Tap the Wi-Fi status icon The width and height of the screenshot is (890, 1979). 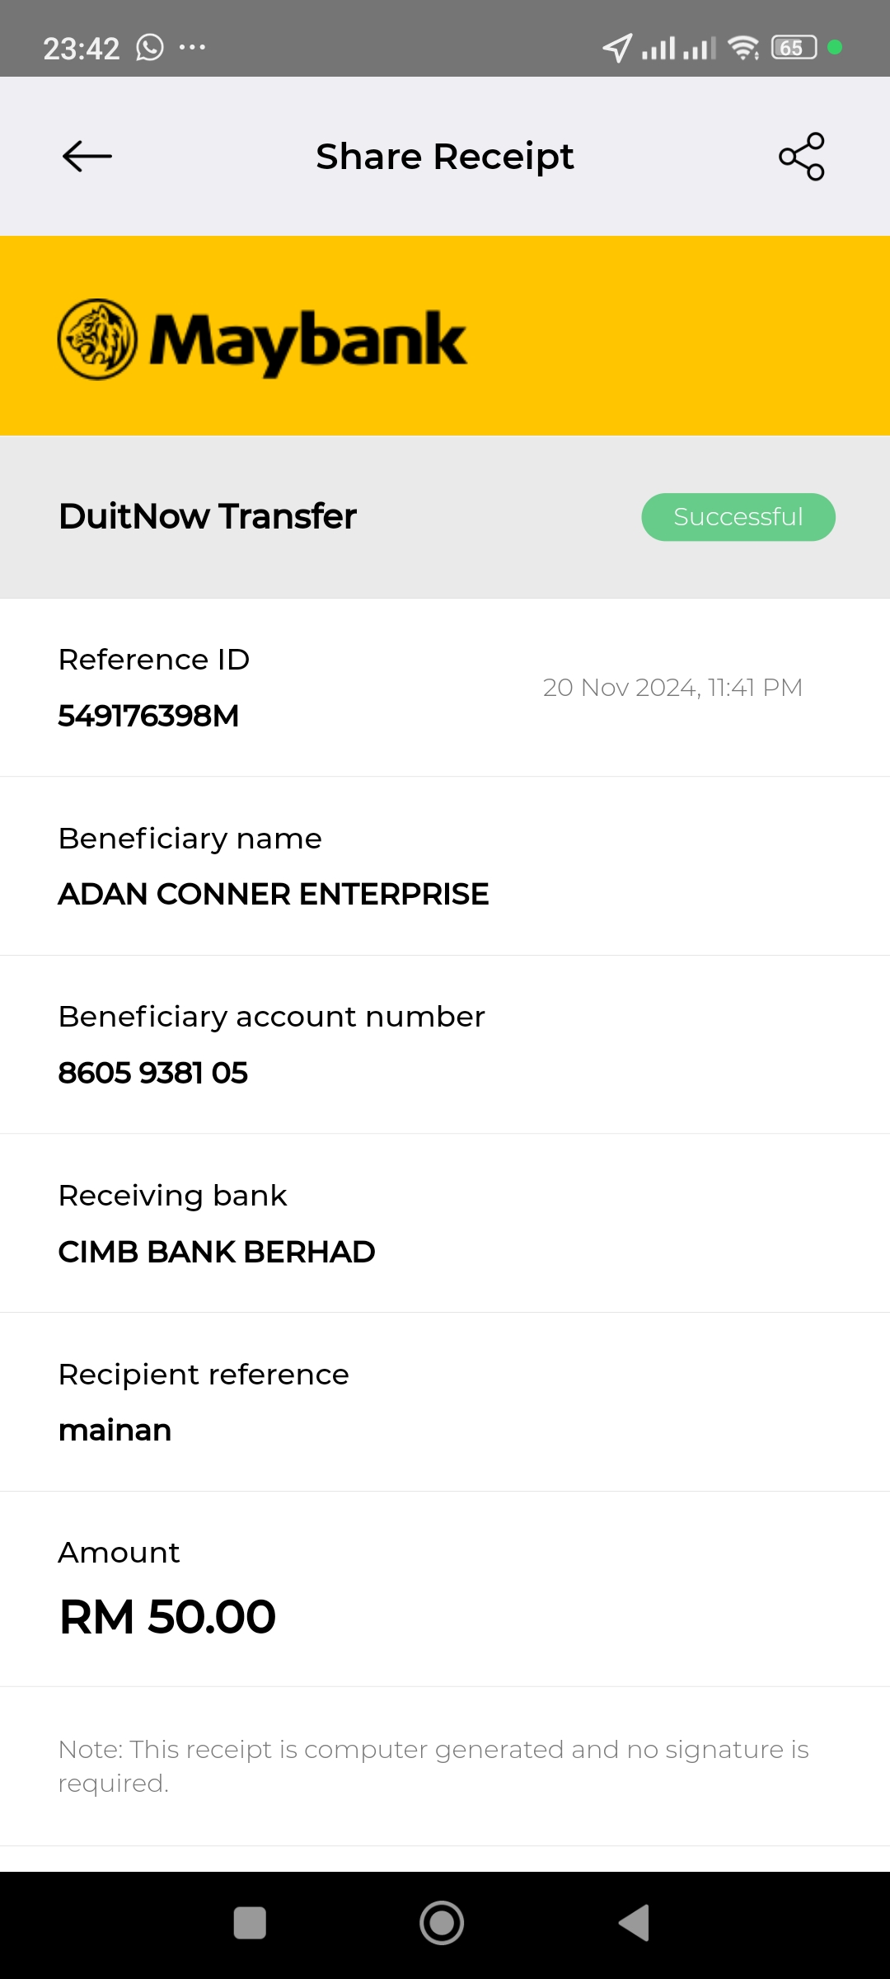[x=743, y=48]
